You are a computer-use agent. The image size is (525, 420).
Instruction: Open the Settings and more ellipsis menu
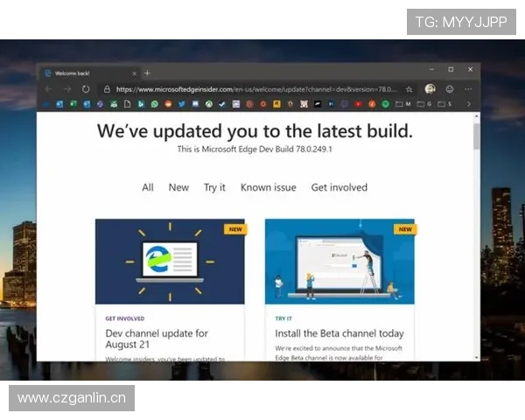pos(469,88)
